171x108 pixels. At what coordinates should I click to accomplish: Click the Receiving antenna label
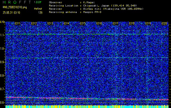click(x=63, y=12)
